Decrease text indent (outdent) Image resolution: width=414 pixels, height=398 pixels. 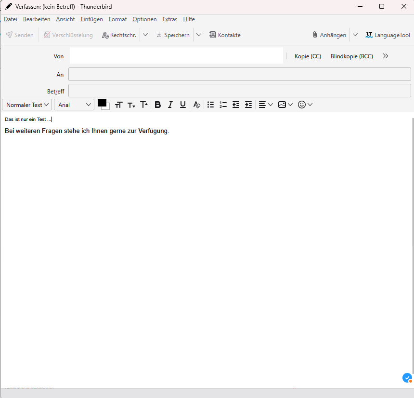tap(236, 105)
